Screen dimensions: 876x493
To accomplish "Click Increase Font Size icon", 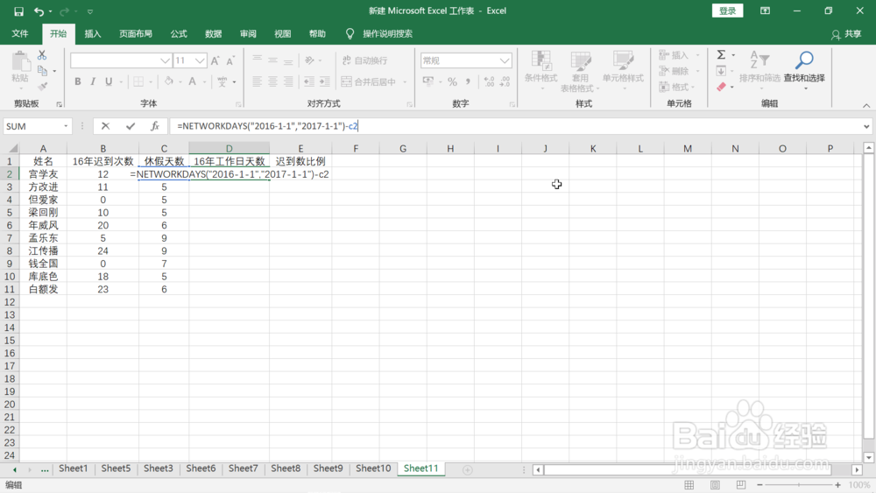I will click(x=215, y=60).
